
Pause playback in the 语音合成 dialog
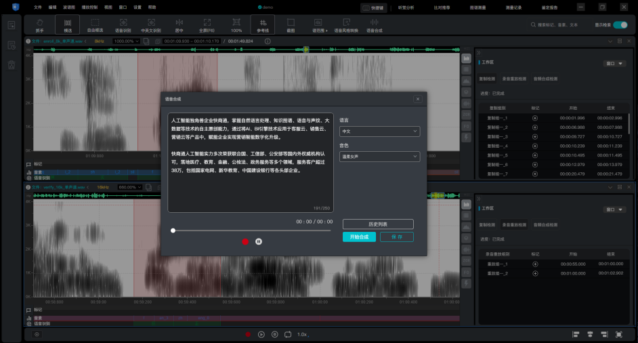tap(259, 241)
